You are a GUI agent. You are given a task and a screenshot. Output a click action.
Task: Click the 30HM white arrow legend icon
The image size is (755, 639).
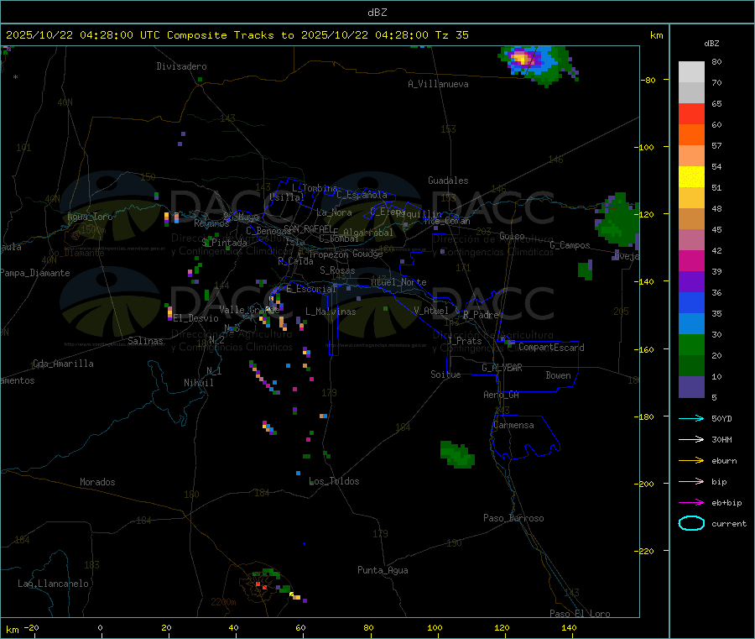click(691, 439)
